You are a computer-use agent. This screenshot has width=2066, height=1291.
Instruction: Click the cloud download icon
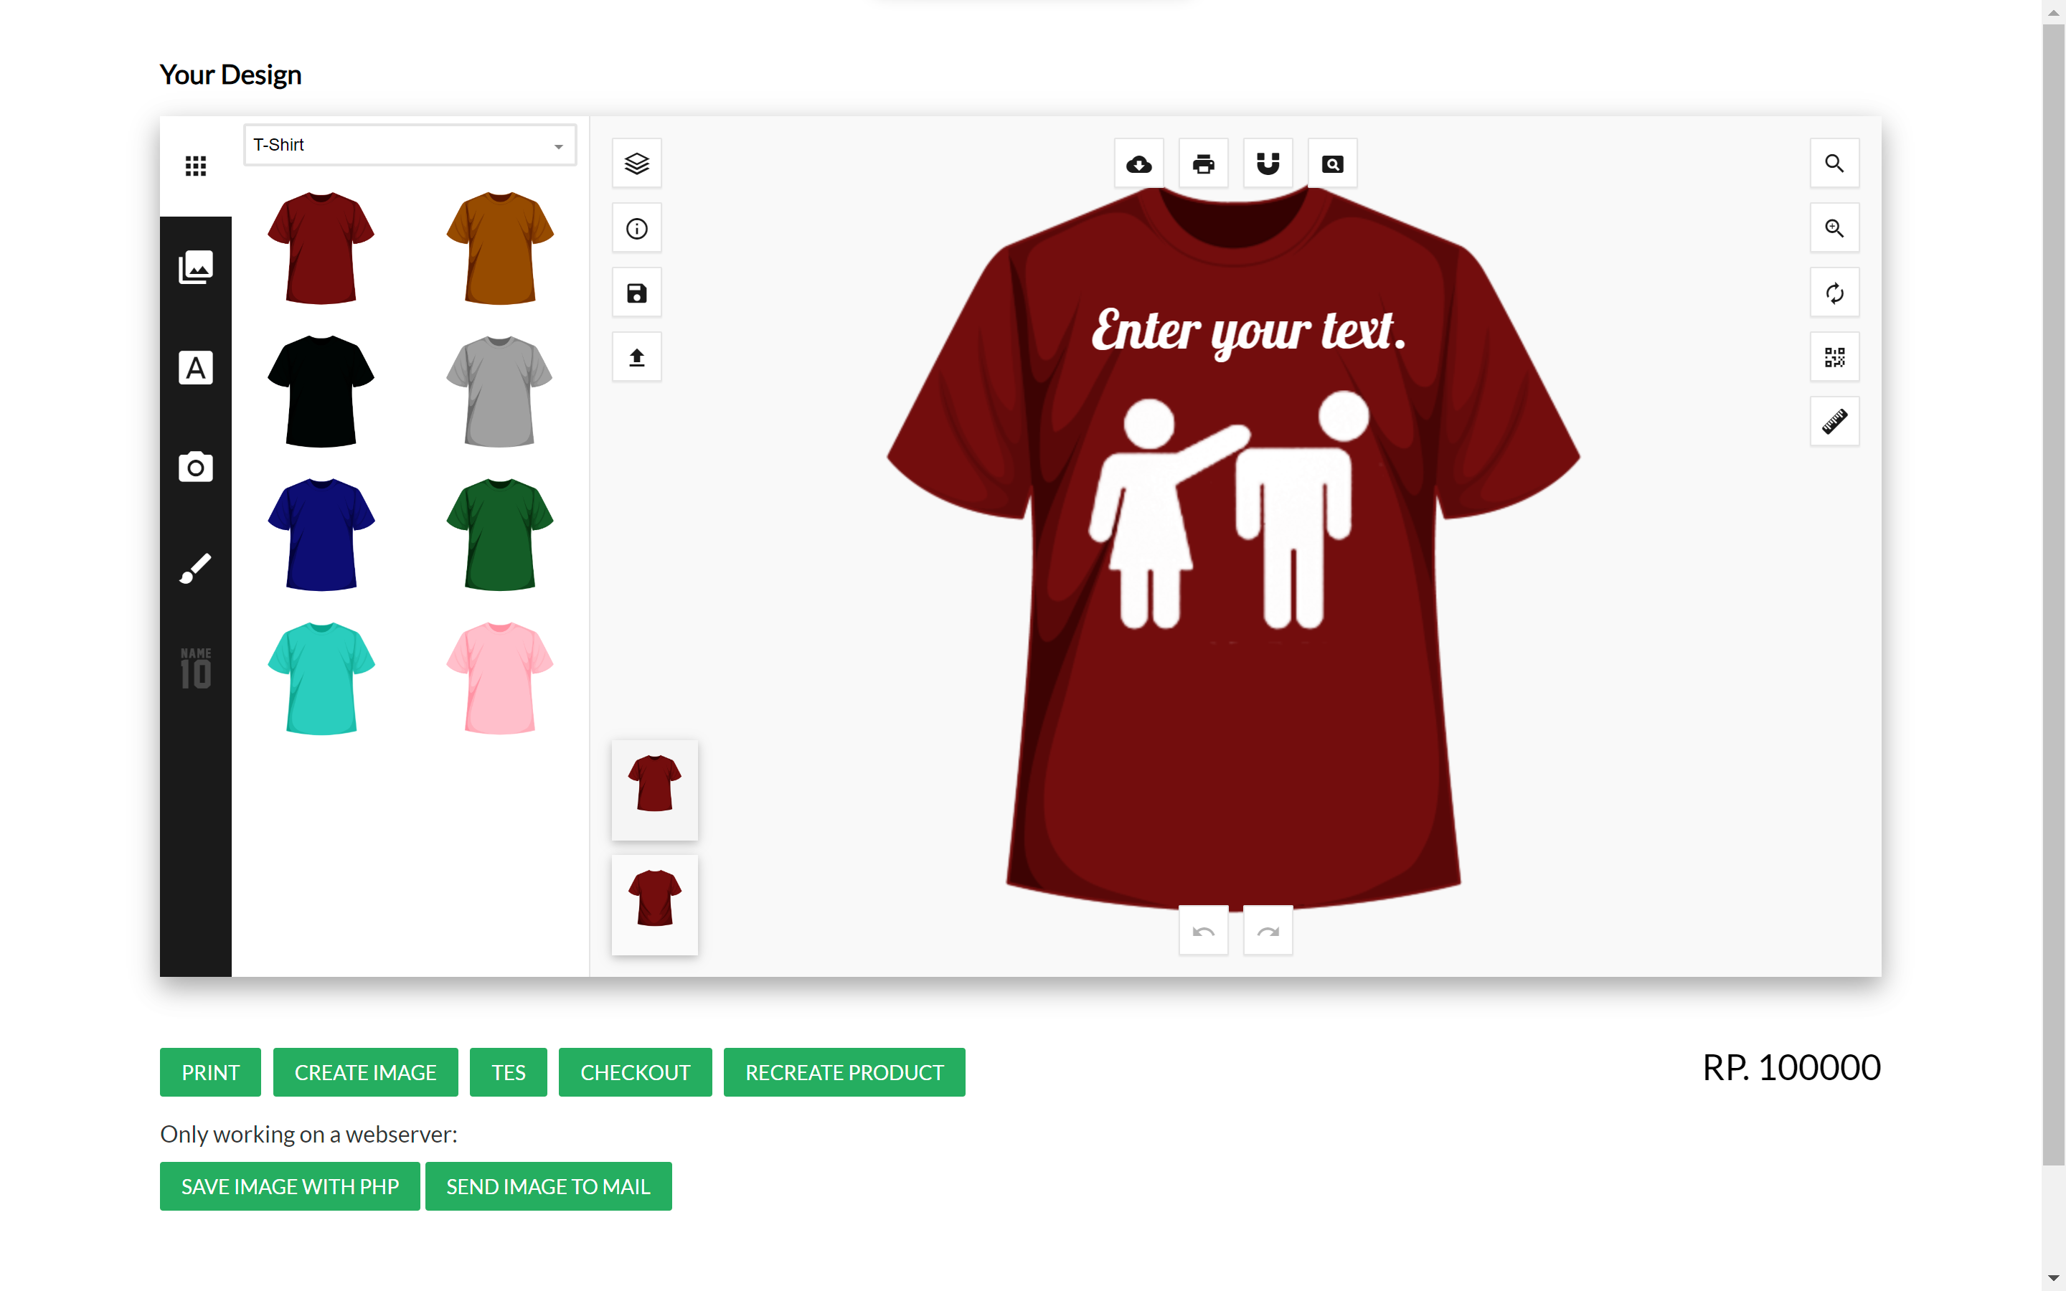[x=1138, y=163]
